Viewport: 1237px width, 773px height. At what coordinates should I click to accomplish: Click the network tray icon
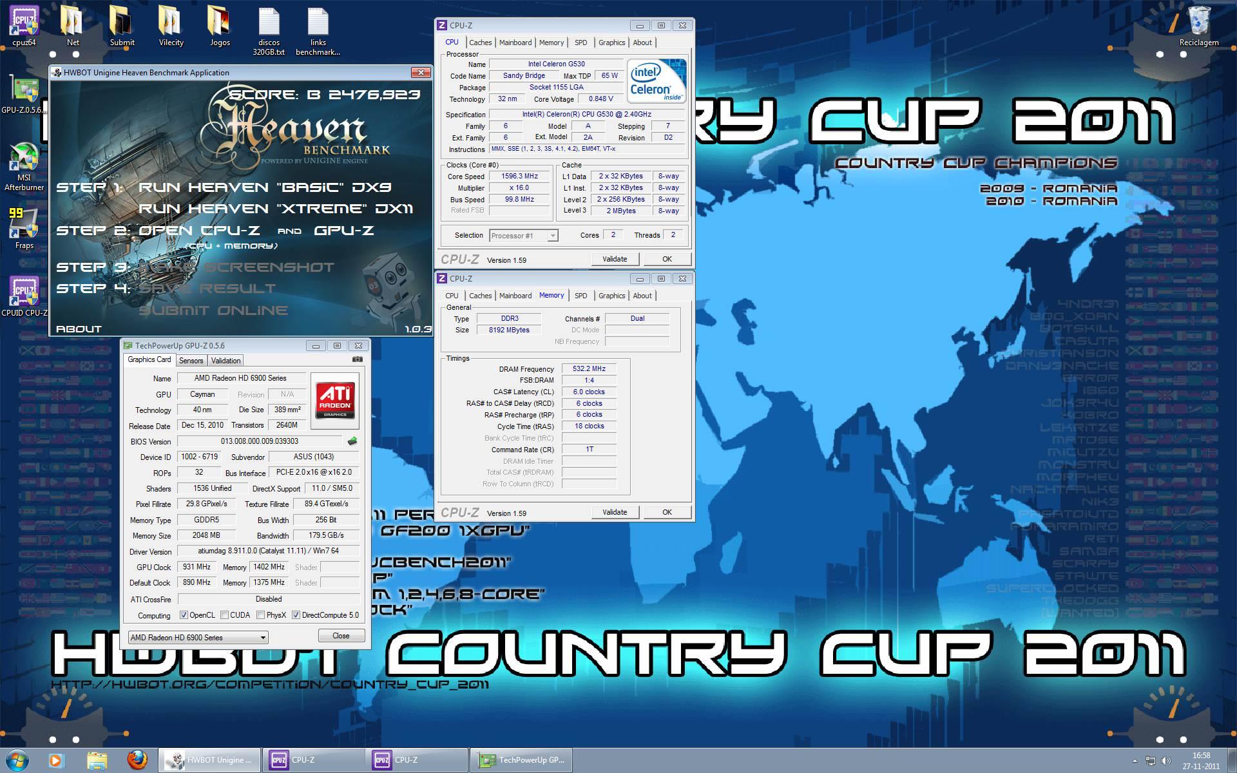click(1151, 761)
